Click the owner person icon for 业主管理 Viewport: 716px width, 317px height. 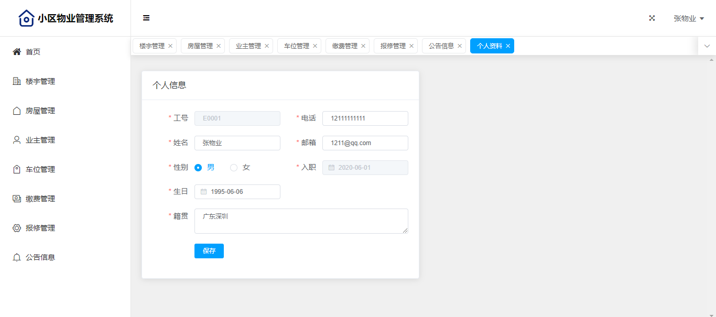[17, 140]
